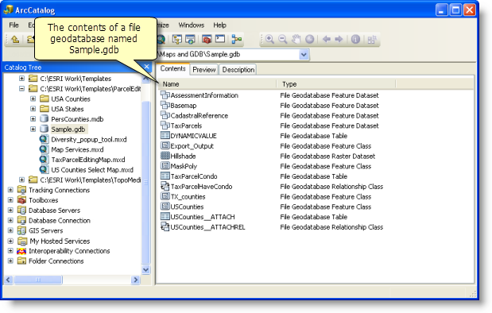Viewport: 492px width, 313px height.
Task: Click the Catalog Tree scroll left arrow
Action: coord(8,280)
